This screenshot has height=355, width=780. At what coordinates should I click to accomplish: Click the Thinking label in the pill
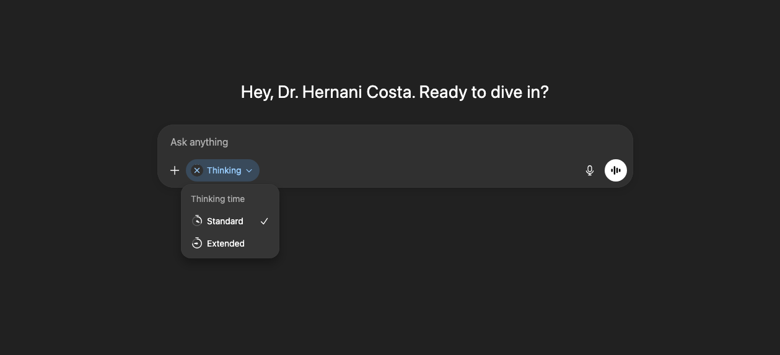point(224,170)
